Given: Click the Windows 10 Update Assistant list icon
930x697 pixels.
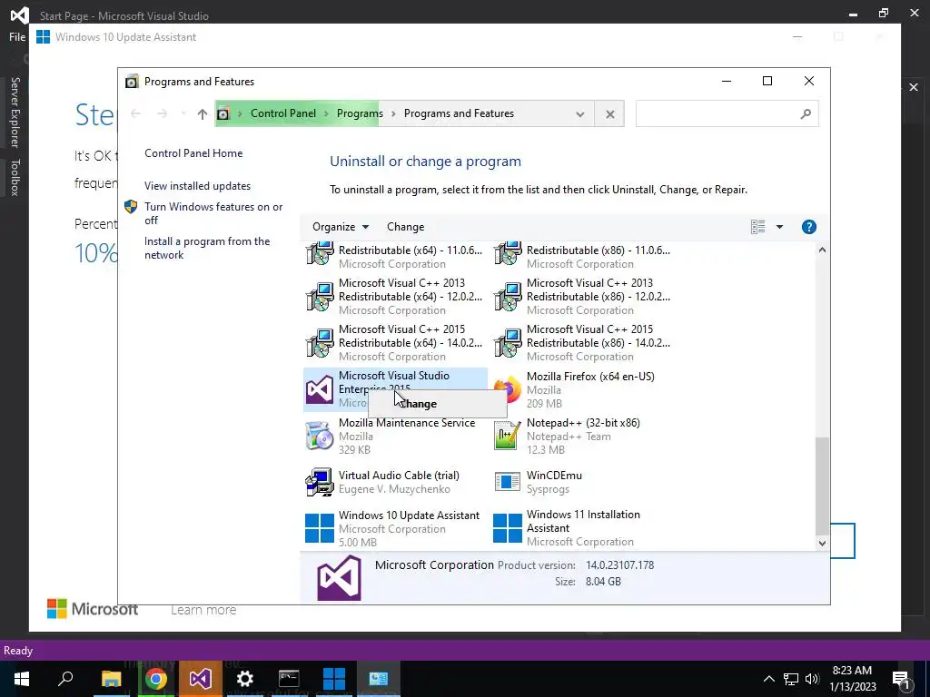Looking at the screenshot, I should 320,528.
